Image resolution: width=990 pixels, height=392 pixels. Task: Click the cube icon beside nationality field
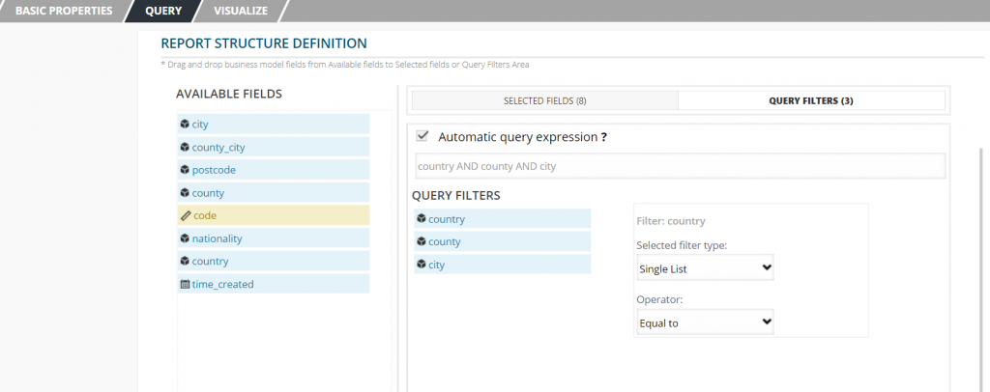[185, 238]
